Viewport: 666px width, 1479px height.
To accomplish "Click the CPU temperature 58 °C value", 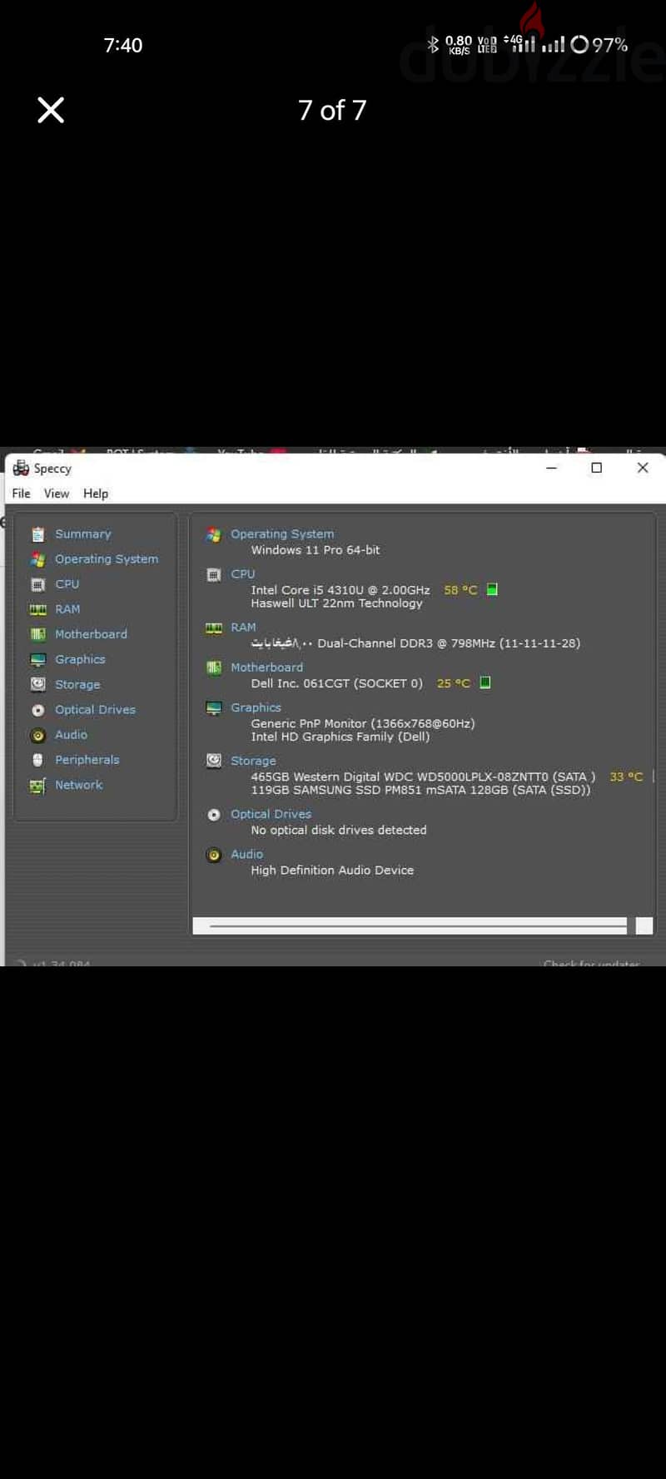I will pyautogui.click(x=461, y=590).
